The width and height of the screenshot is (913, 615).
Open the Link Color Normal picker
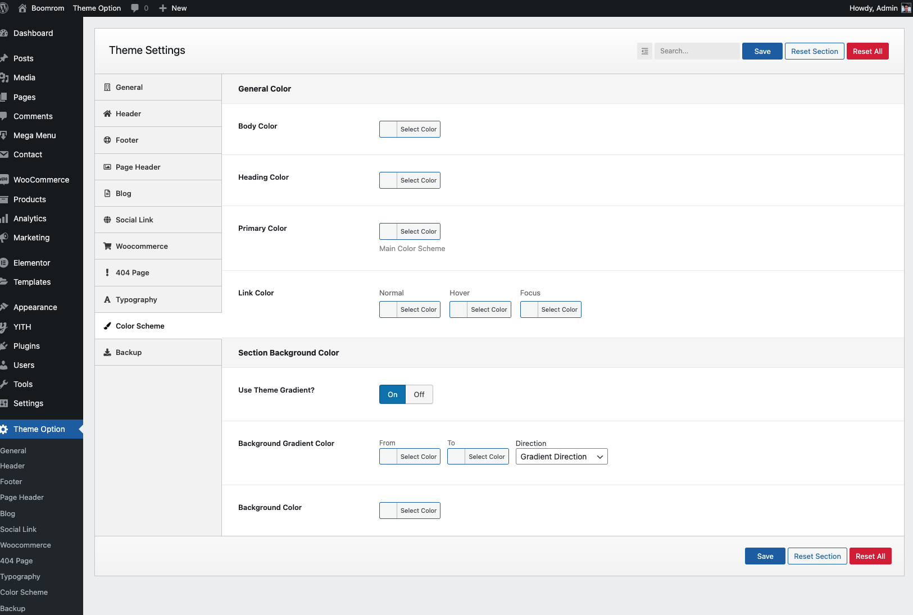[x=410, y=309]
